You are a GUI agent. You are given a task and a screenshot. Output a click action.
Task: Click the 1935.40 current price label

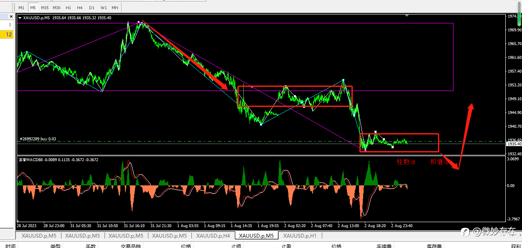[514, 144]
